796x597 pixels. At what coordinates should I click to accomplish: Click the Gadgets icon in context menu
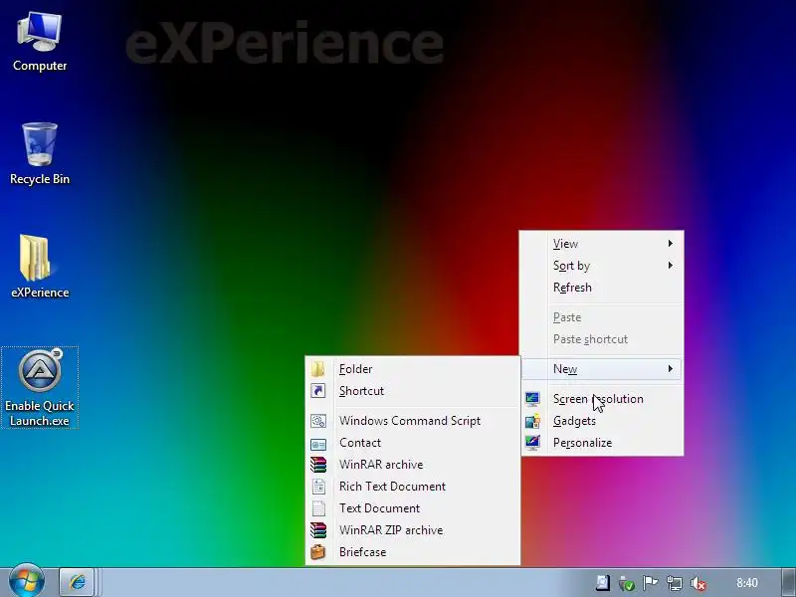(532, 421)
